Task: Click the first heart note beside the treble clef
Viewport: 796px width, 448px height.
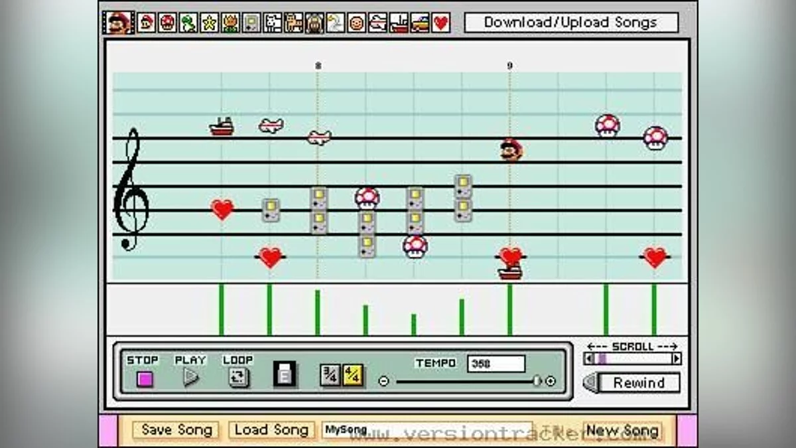Action: click(222, 210)
